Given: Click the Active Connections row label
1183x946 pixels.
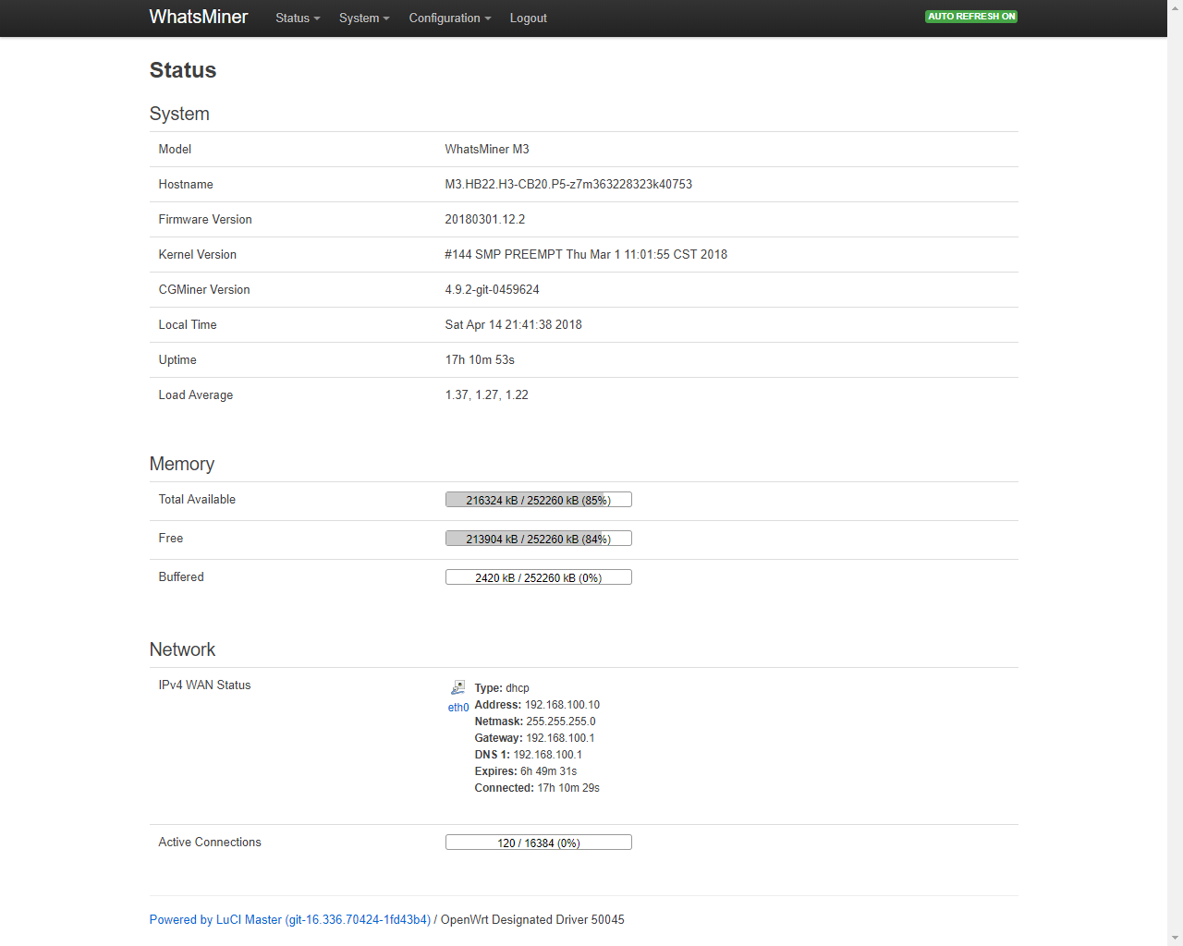Looking at the screenshot, I should point(210,842).
